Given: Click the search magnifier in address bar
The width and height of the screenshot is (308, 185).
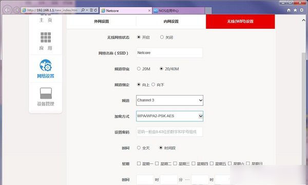Looking at the screenshot, I should pos(83,10).
